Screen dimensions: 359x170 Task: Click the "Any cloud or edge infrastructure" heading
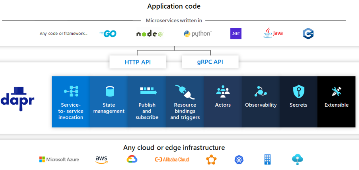(174, 147)
